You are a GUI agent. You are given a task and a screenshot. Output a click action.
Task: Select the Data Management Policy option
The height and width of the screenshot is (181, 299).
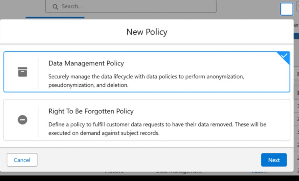click(147, 72)
